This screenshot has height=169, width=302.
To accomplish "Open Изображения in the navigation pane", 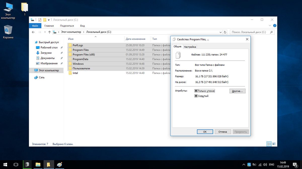I will pos(47,63).
